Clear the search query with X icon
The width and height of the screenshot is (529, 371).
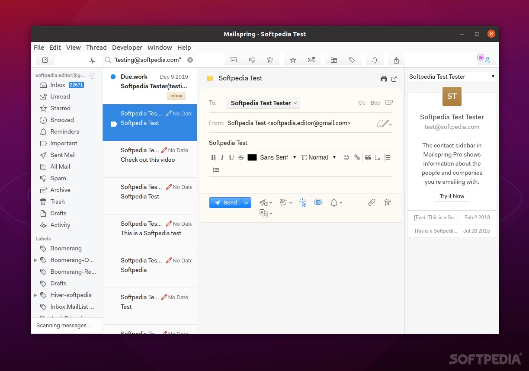tap(190, 60)
